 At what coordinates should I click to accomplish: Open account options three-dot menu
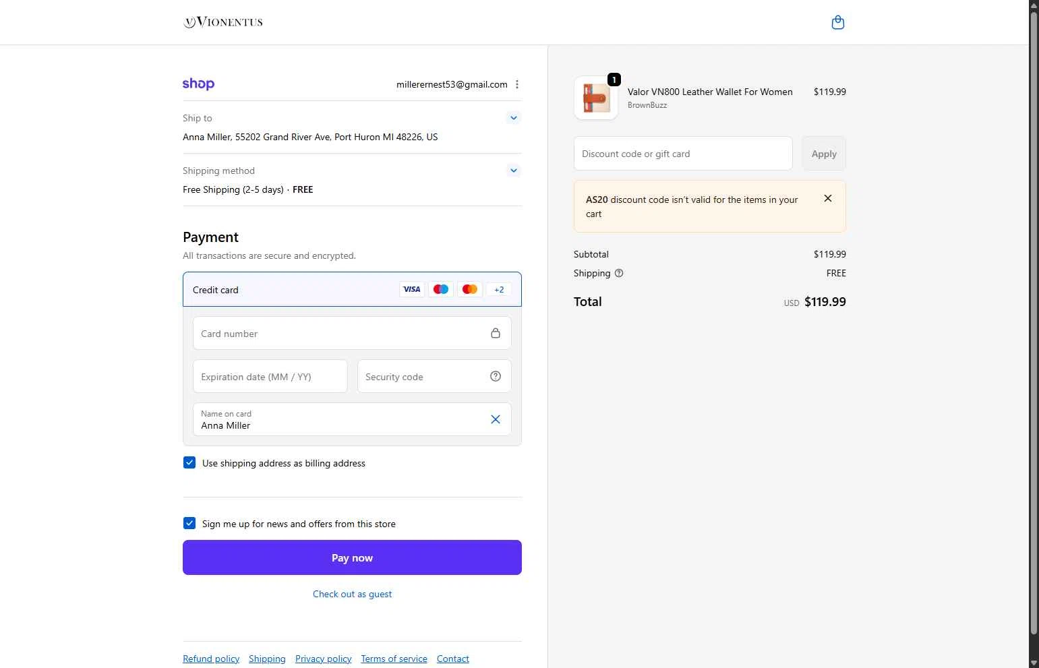[x=517, y=84]
